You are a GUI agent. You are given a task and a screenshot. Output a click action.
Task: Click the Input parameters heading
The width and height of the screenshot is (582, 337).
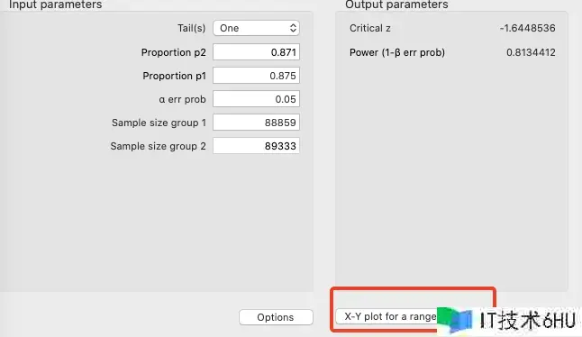55,5
